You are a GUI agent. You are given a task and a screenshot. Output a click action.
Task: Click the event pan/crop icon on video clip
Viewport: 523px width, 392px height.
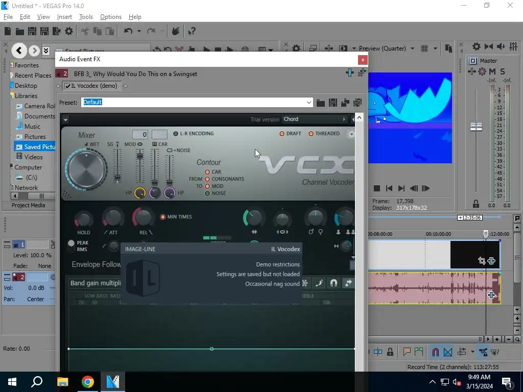pyautogui.click(x=482, y=261)
